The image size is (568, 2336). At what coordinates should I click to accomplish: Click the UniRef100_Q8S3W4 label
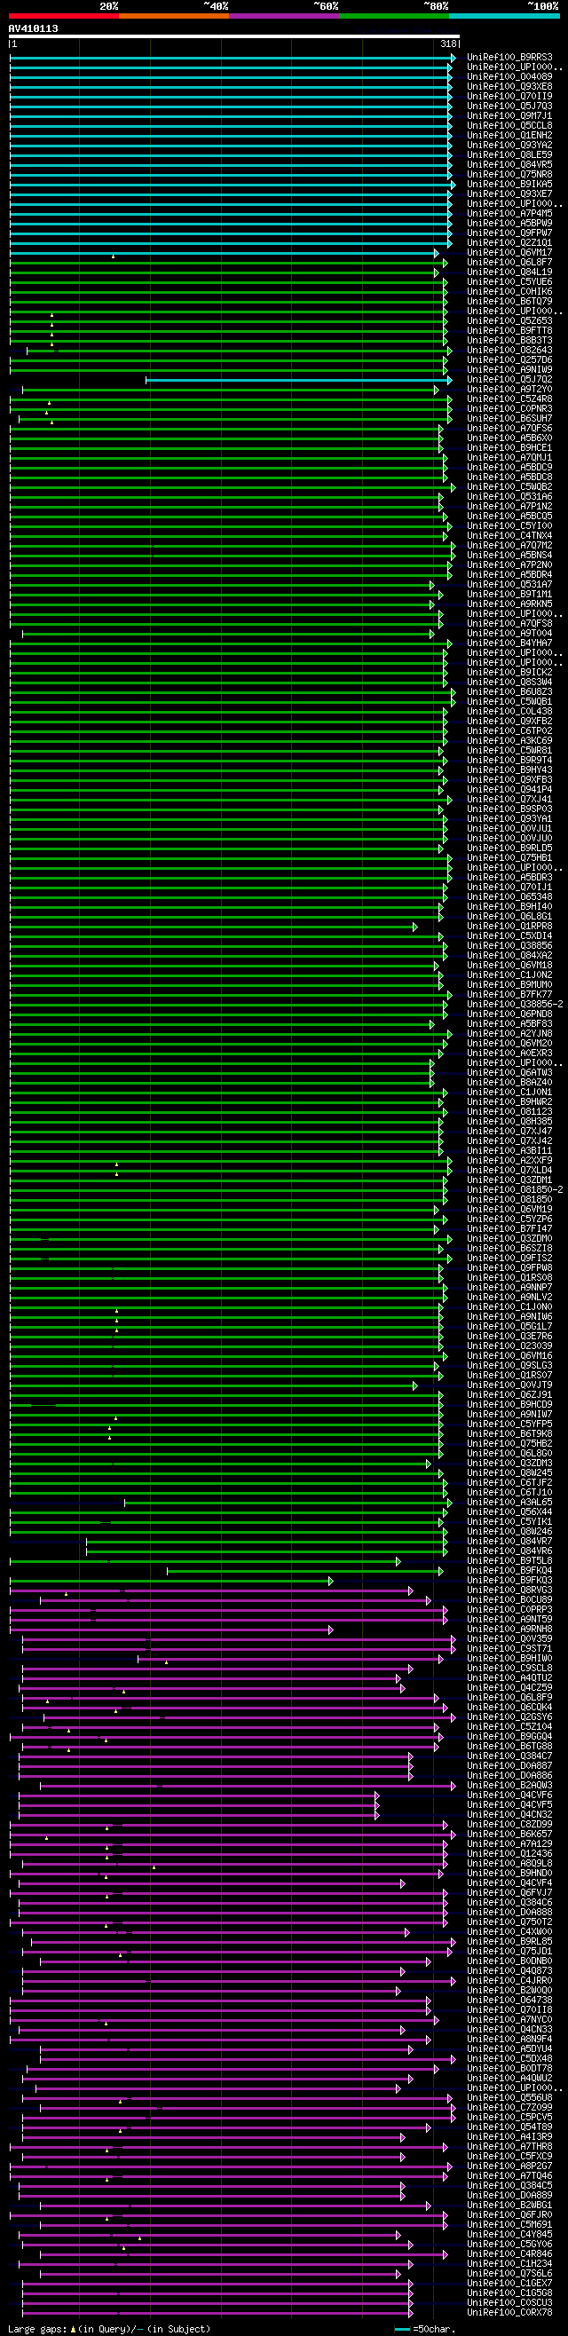pos(509,683)
